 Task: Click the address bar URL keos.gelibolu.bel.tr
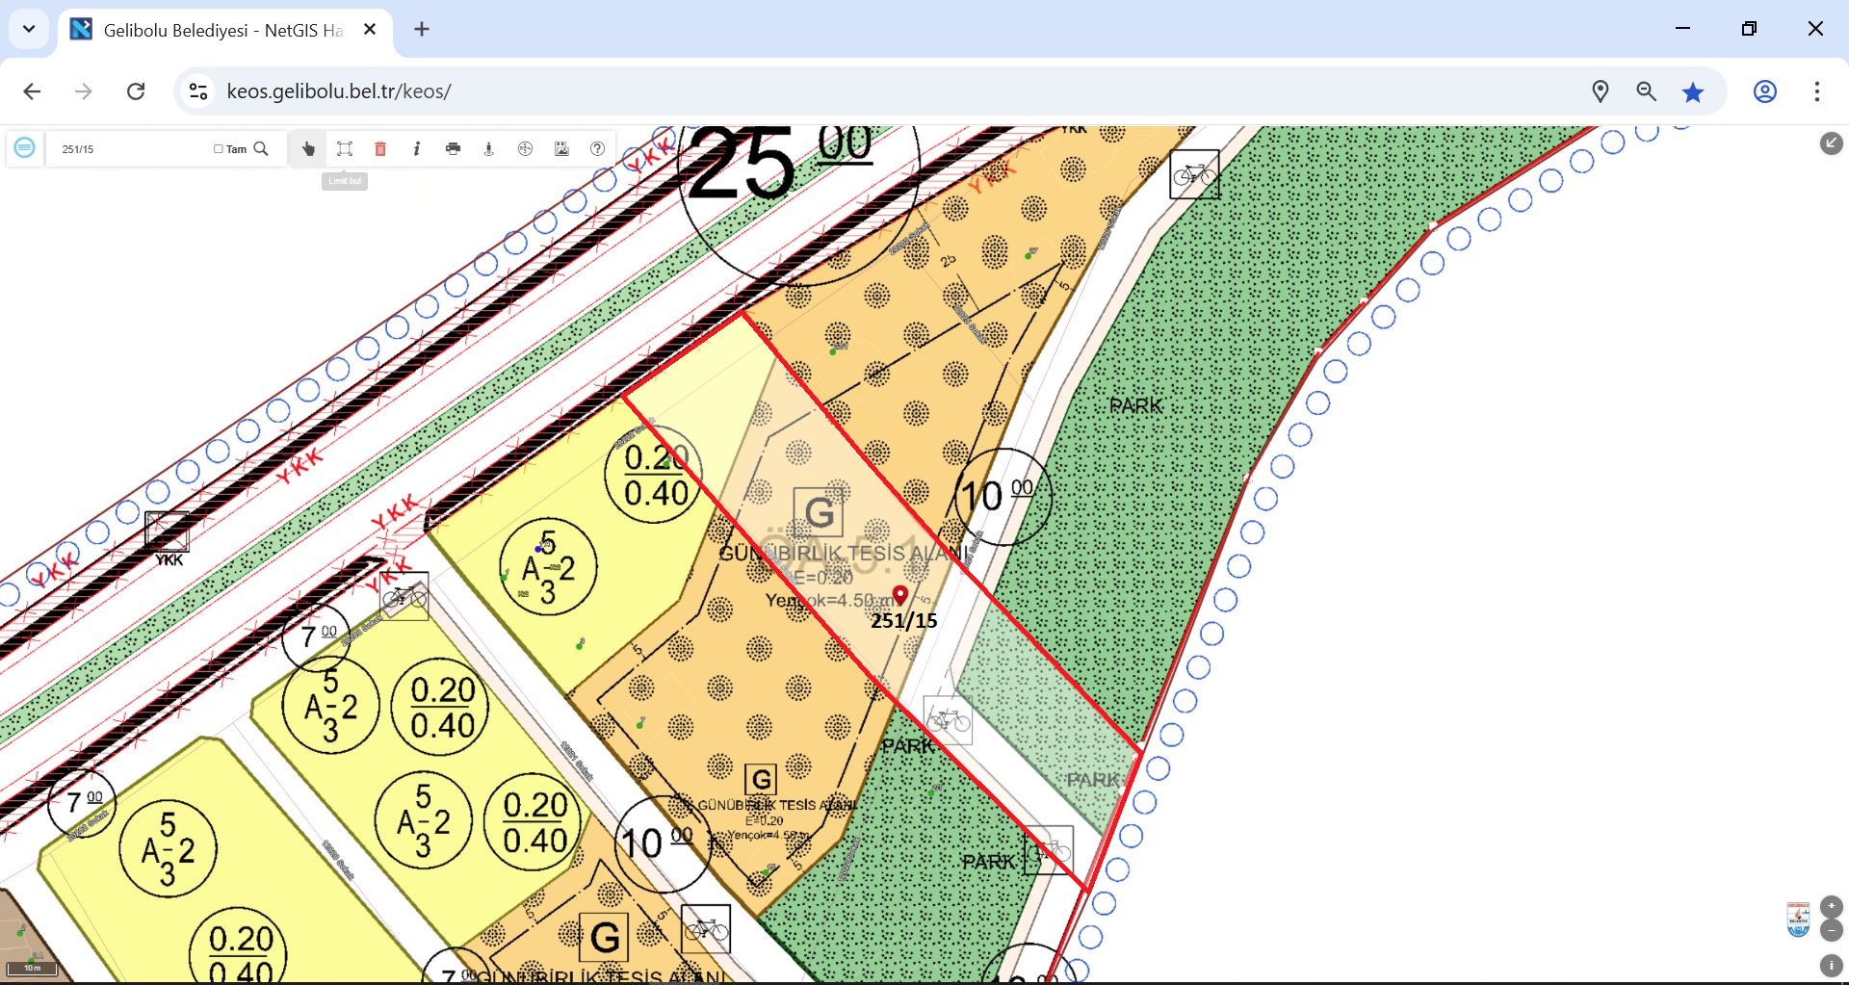coord(339,91)
